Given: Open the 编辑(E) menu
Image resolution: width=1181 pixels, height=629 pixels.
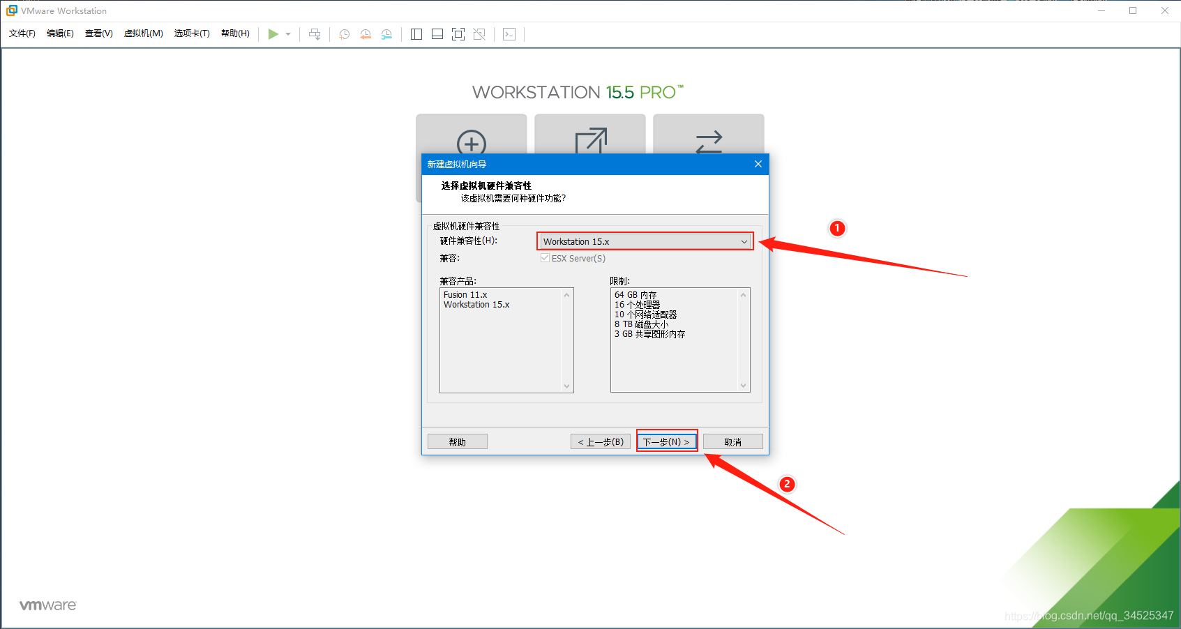Looking at the screenshot, I should pos(60,33).
